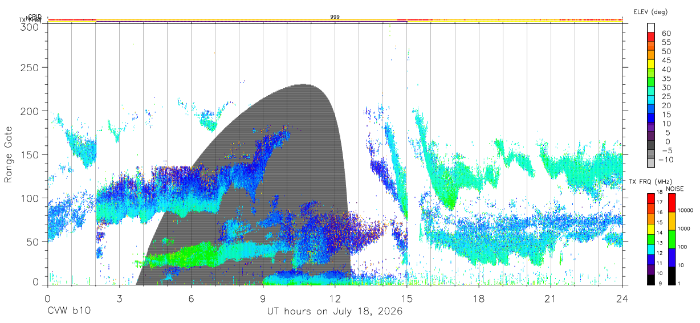
Task: Click the red swatch on the ELEV color bar
Action: click(x=651, y=36)
